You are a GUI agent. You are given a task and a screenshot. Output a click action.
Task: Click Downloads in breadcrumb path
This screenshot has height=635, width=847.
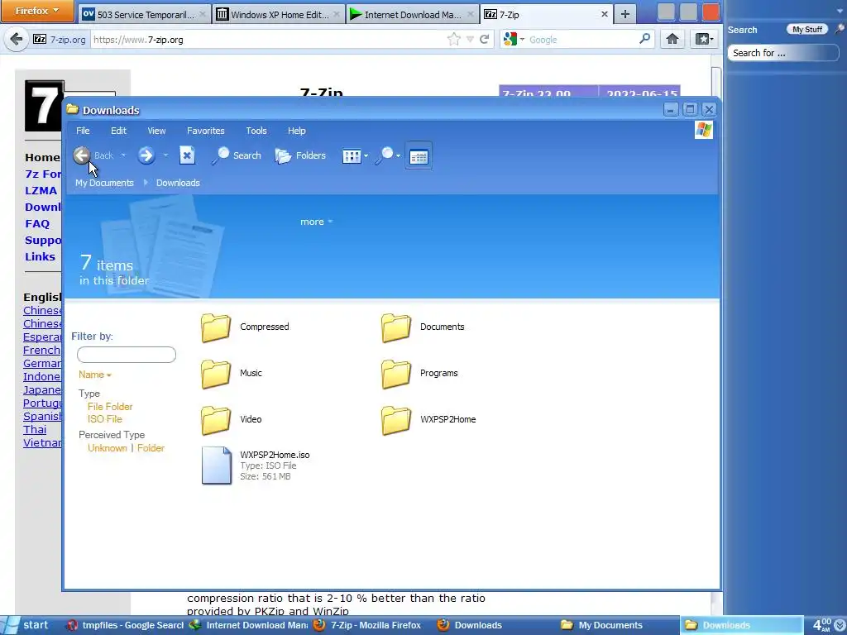(x=179, y=183)
